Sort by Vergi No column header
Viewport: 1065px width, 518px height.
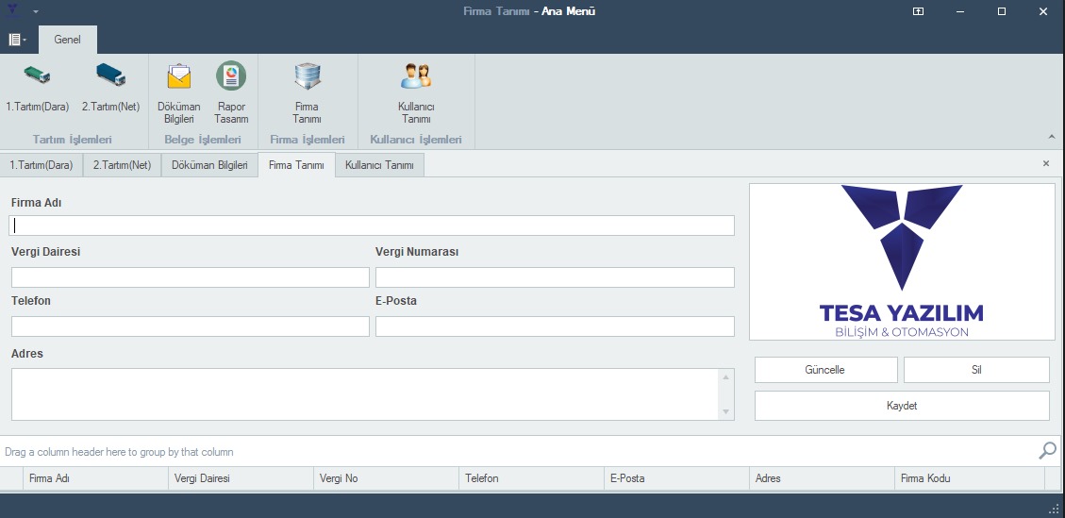[386, 478]
